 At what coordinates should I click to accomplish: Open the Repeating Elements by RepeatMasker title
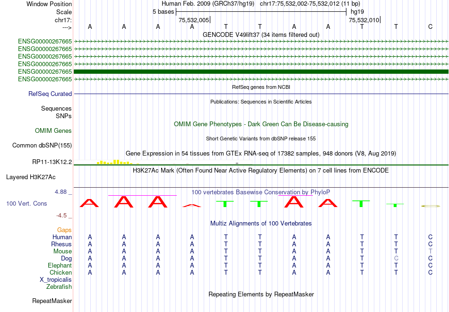261,295
